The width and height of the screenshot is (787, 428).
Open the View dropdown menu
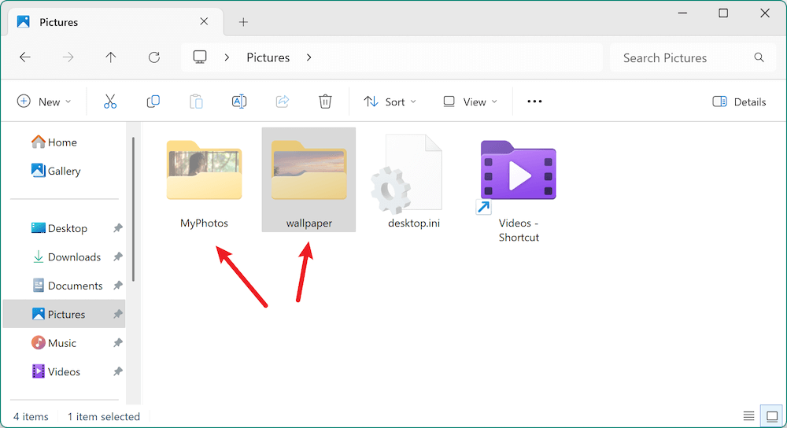[471, 101]
